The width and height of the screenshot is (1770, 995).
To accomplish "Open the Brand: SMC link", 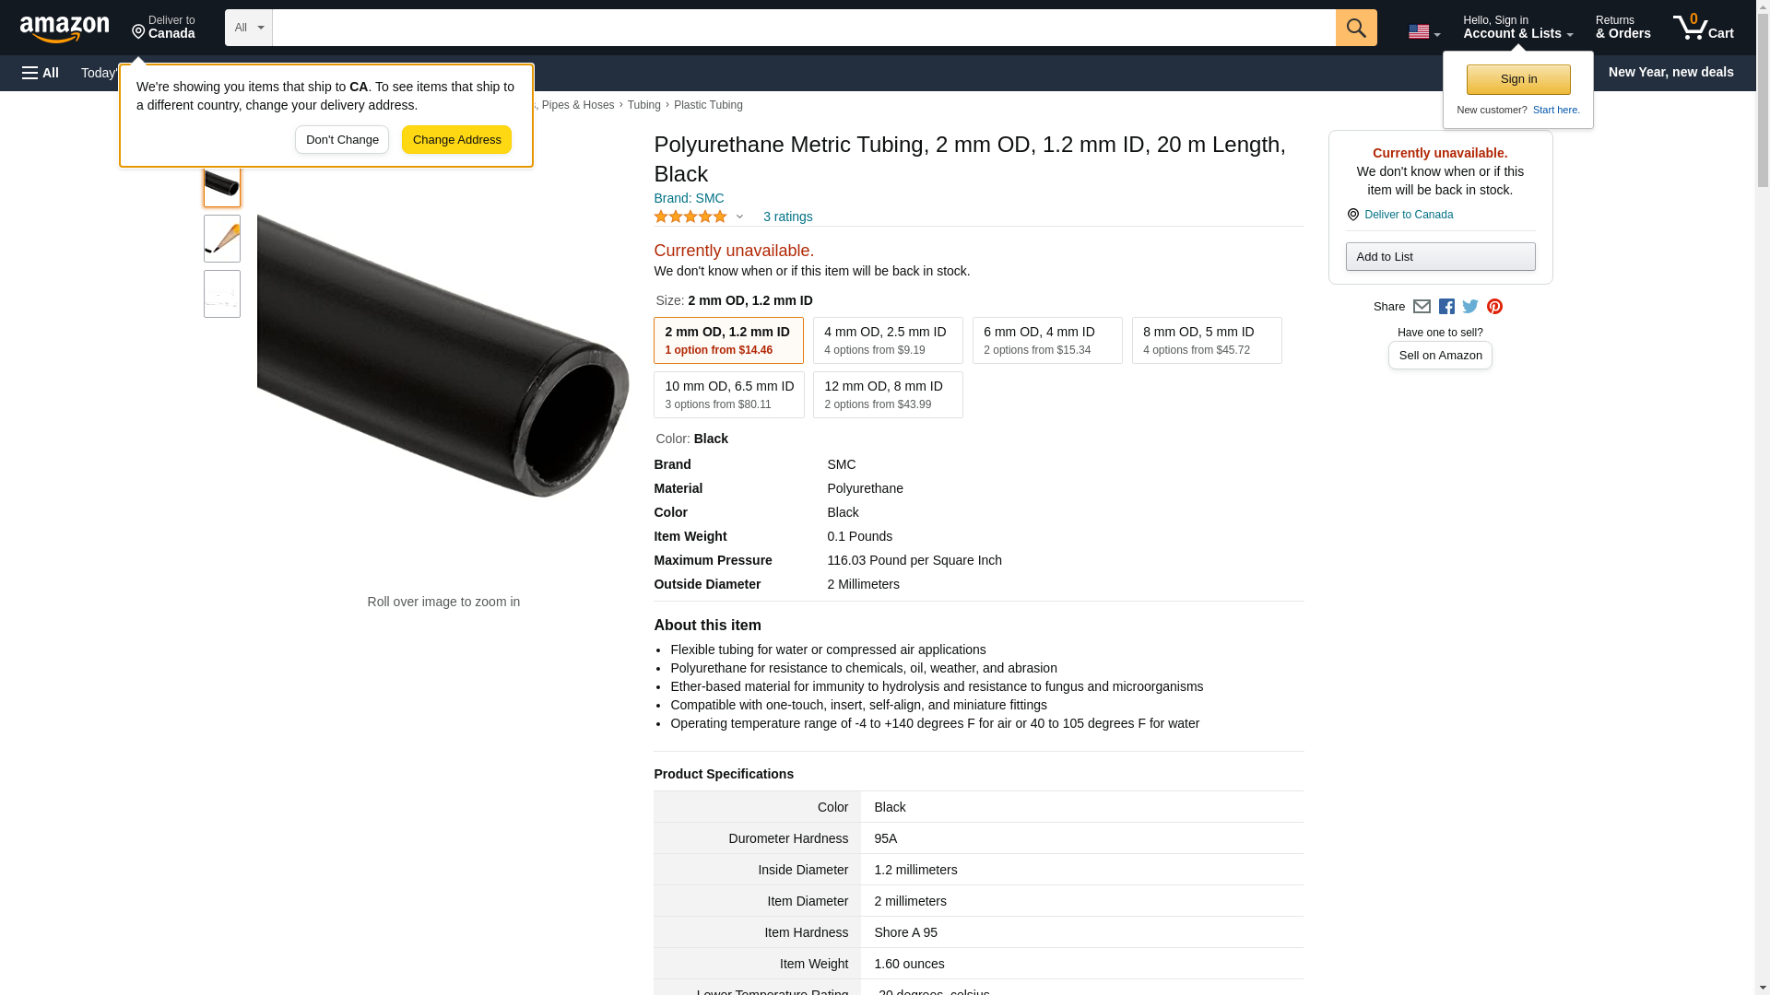I will tap(689, 198).
